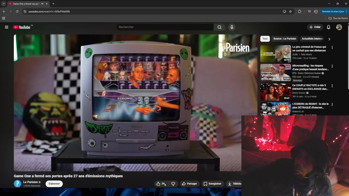Open the 'Kratos & Jo' channel name
Viewport: 349px width, 196px height.
click(298, 112)
